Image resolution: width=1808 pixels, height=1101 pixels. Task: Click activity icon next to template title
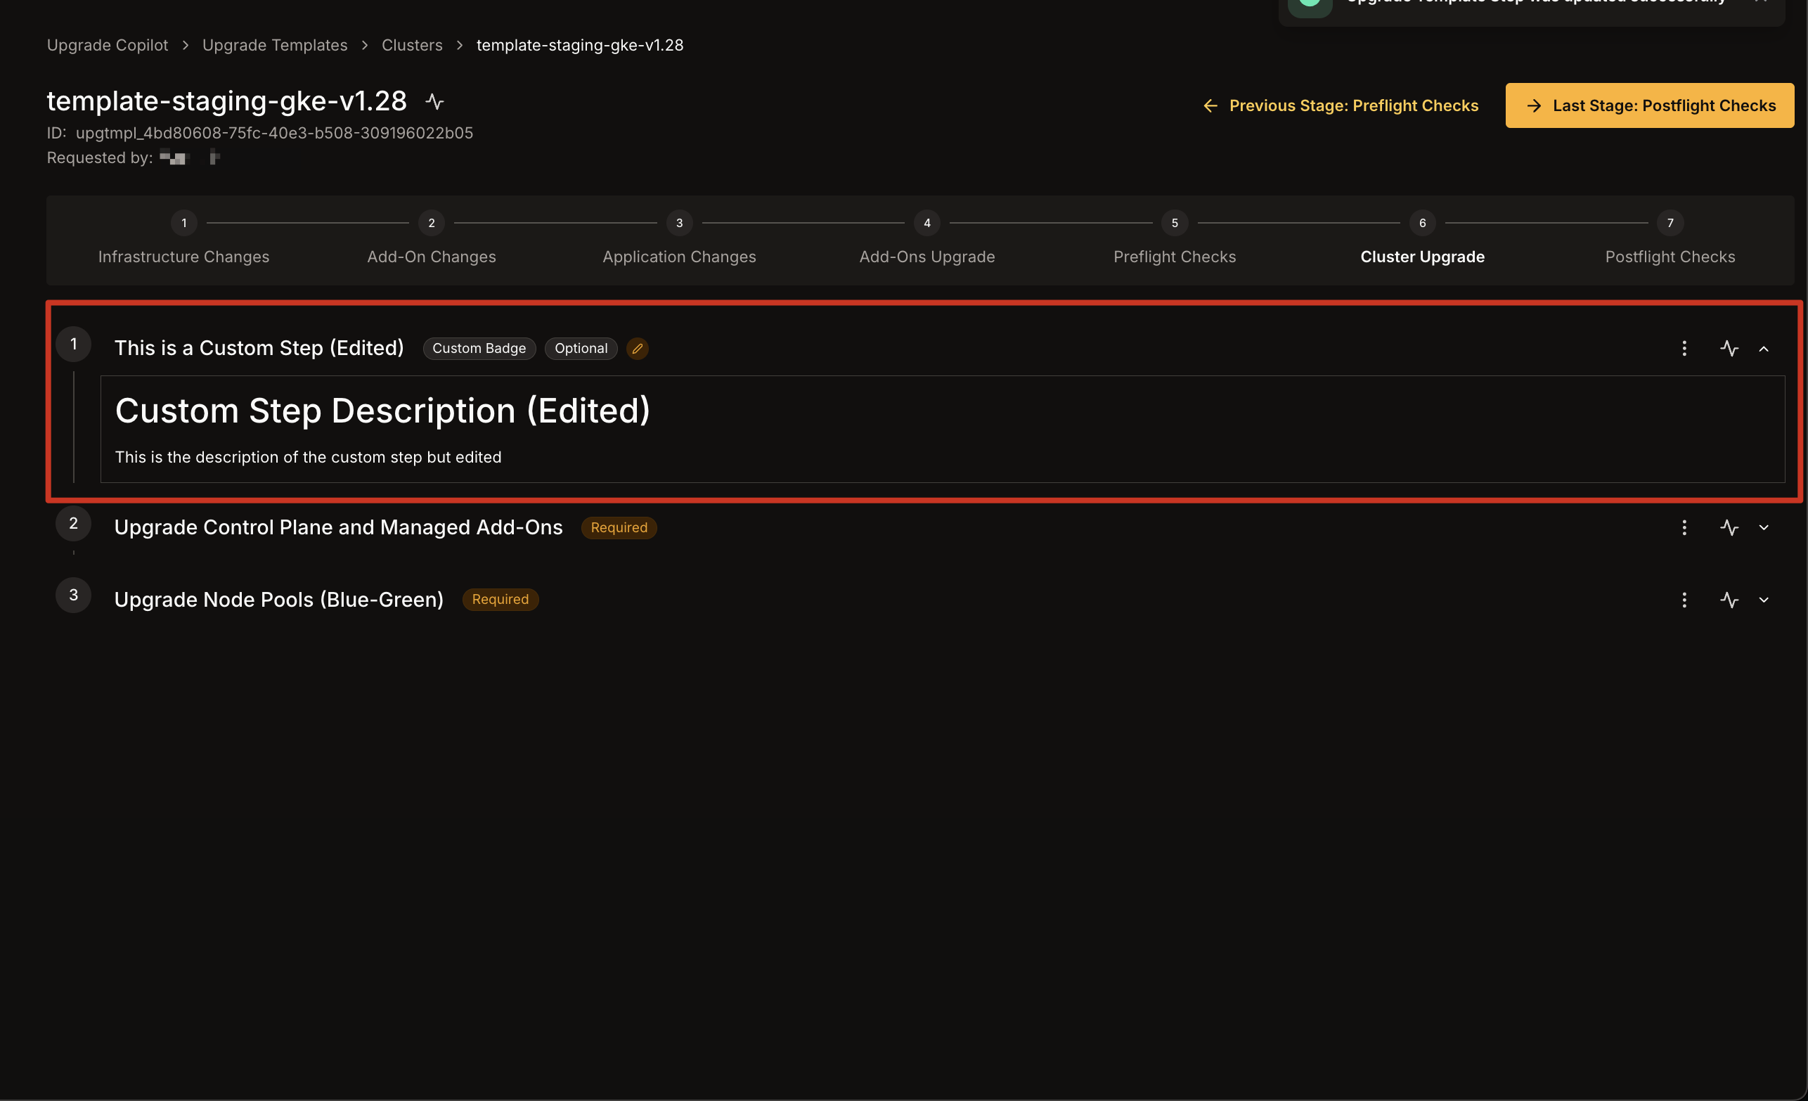[434, 101]
